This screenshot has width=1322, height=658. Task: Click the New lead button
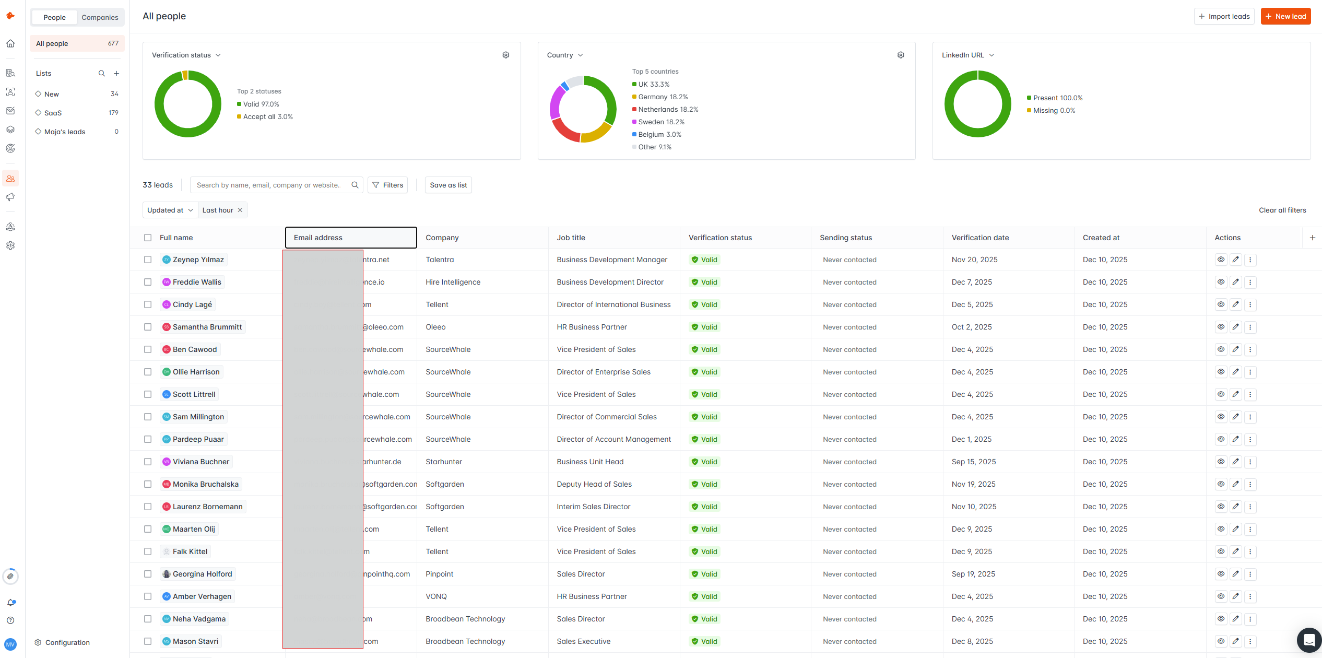1285,16
